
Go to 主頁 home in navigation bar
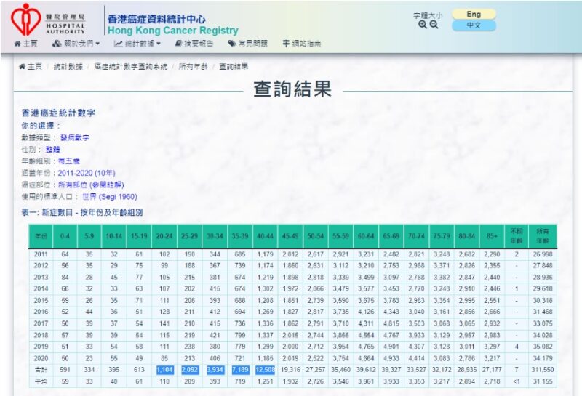tap(26, 44)
